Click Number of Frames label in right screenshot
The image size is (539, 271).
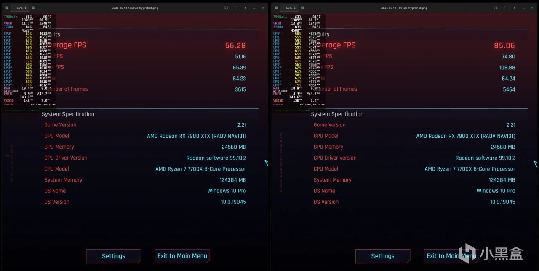pos(336,89)
